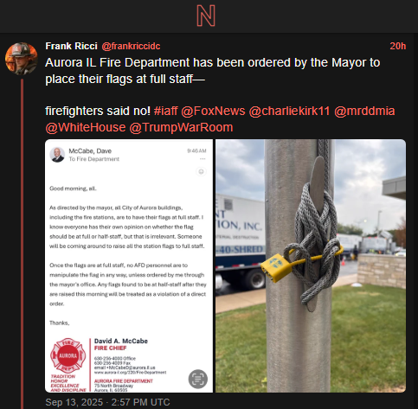
Task: Open the Frank Ricci display name link
Action: pos(71,46)
